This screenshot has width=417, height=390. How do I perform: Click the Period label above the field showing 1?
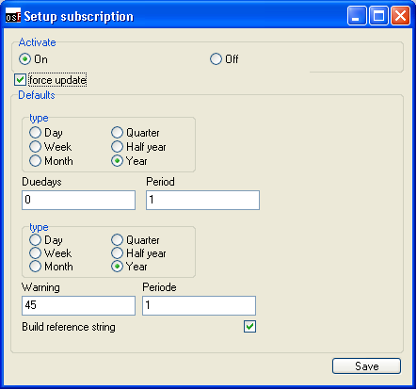tap(160, 182)
